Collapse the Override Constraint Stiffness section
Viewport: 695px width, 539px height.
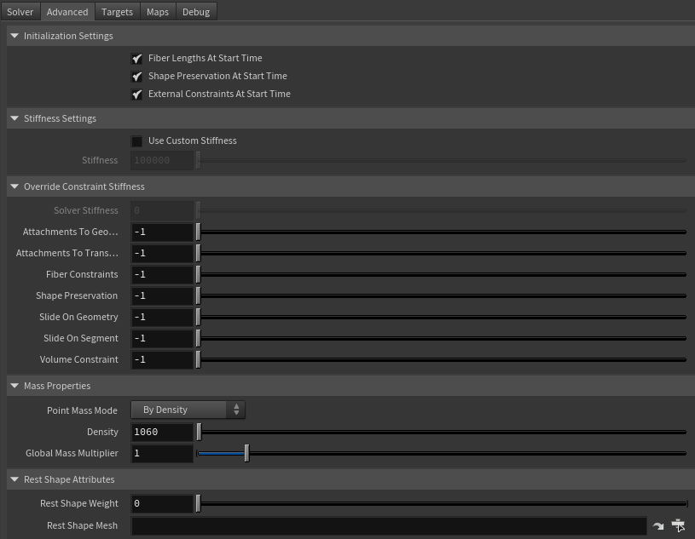14,186
